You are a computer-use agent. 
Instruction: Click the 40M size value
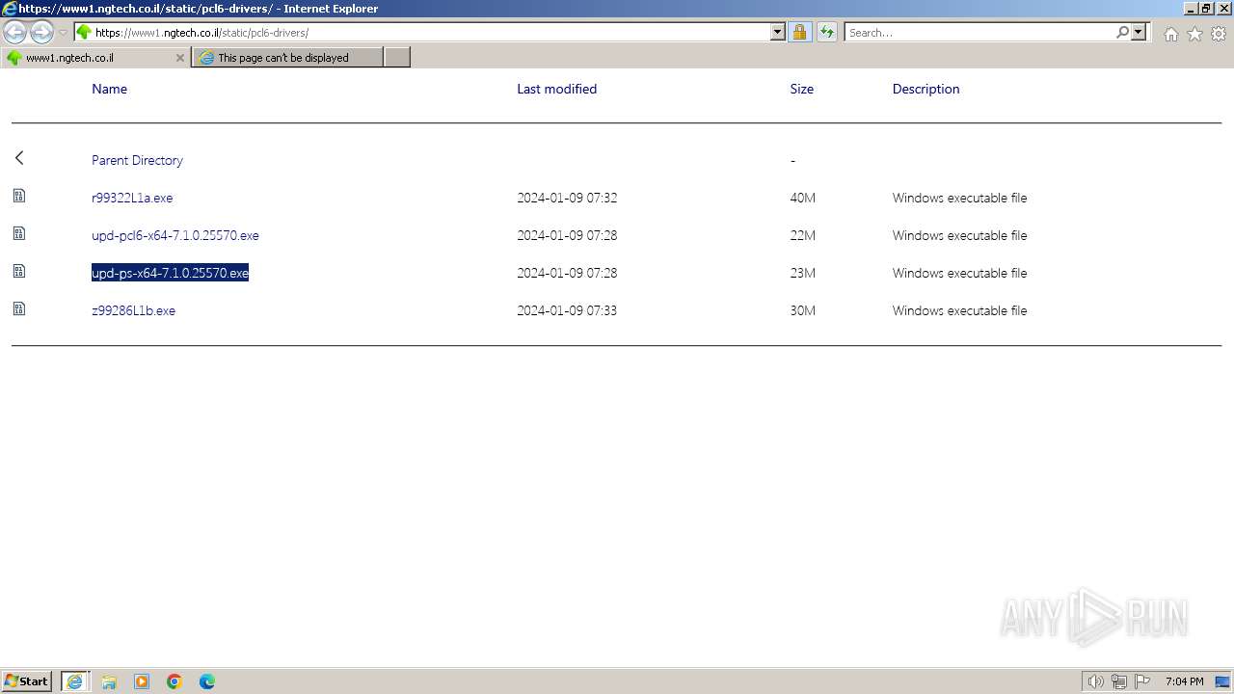click(x=802, y=198)
